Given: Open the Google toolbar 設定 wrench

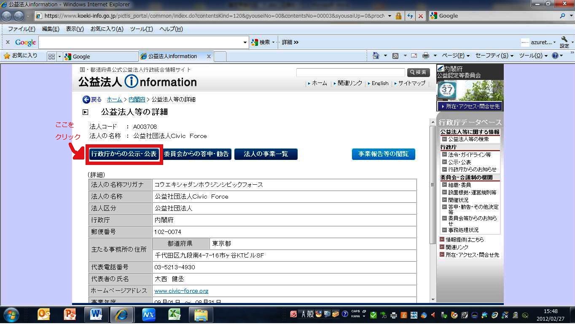Looking at the screenshot, I should (x=564, y=42).
